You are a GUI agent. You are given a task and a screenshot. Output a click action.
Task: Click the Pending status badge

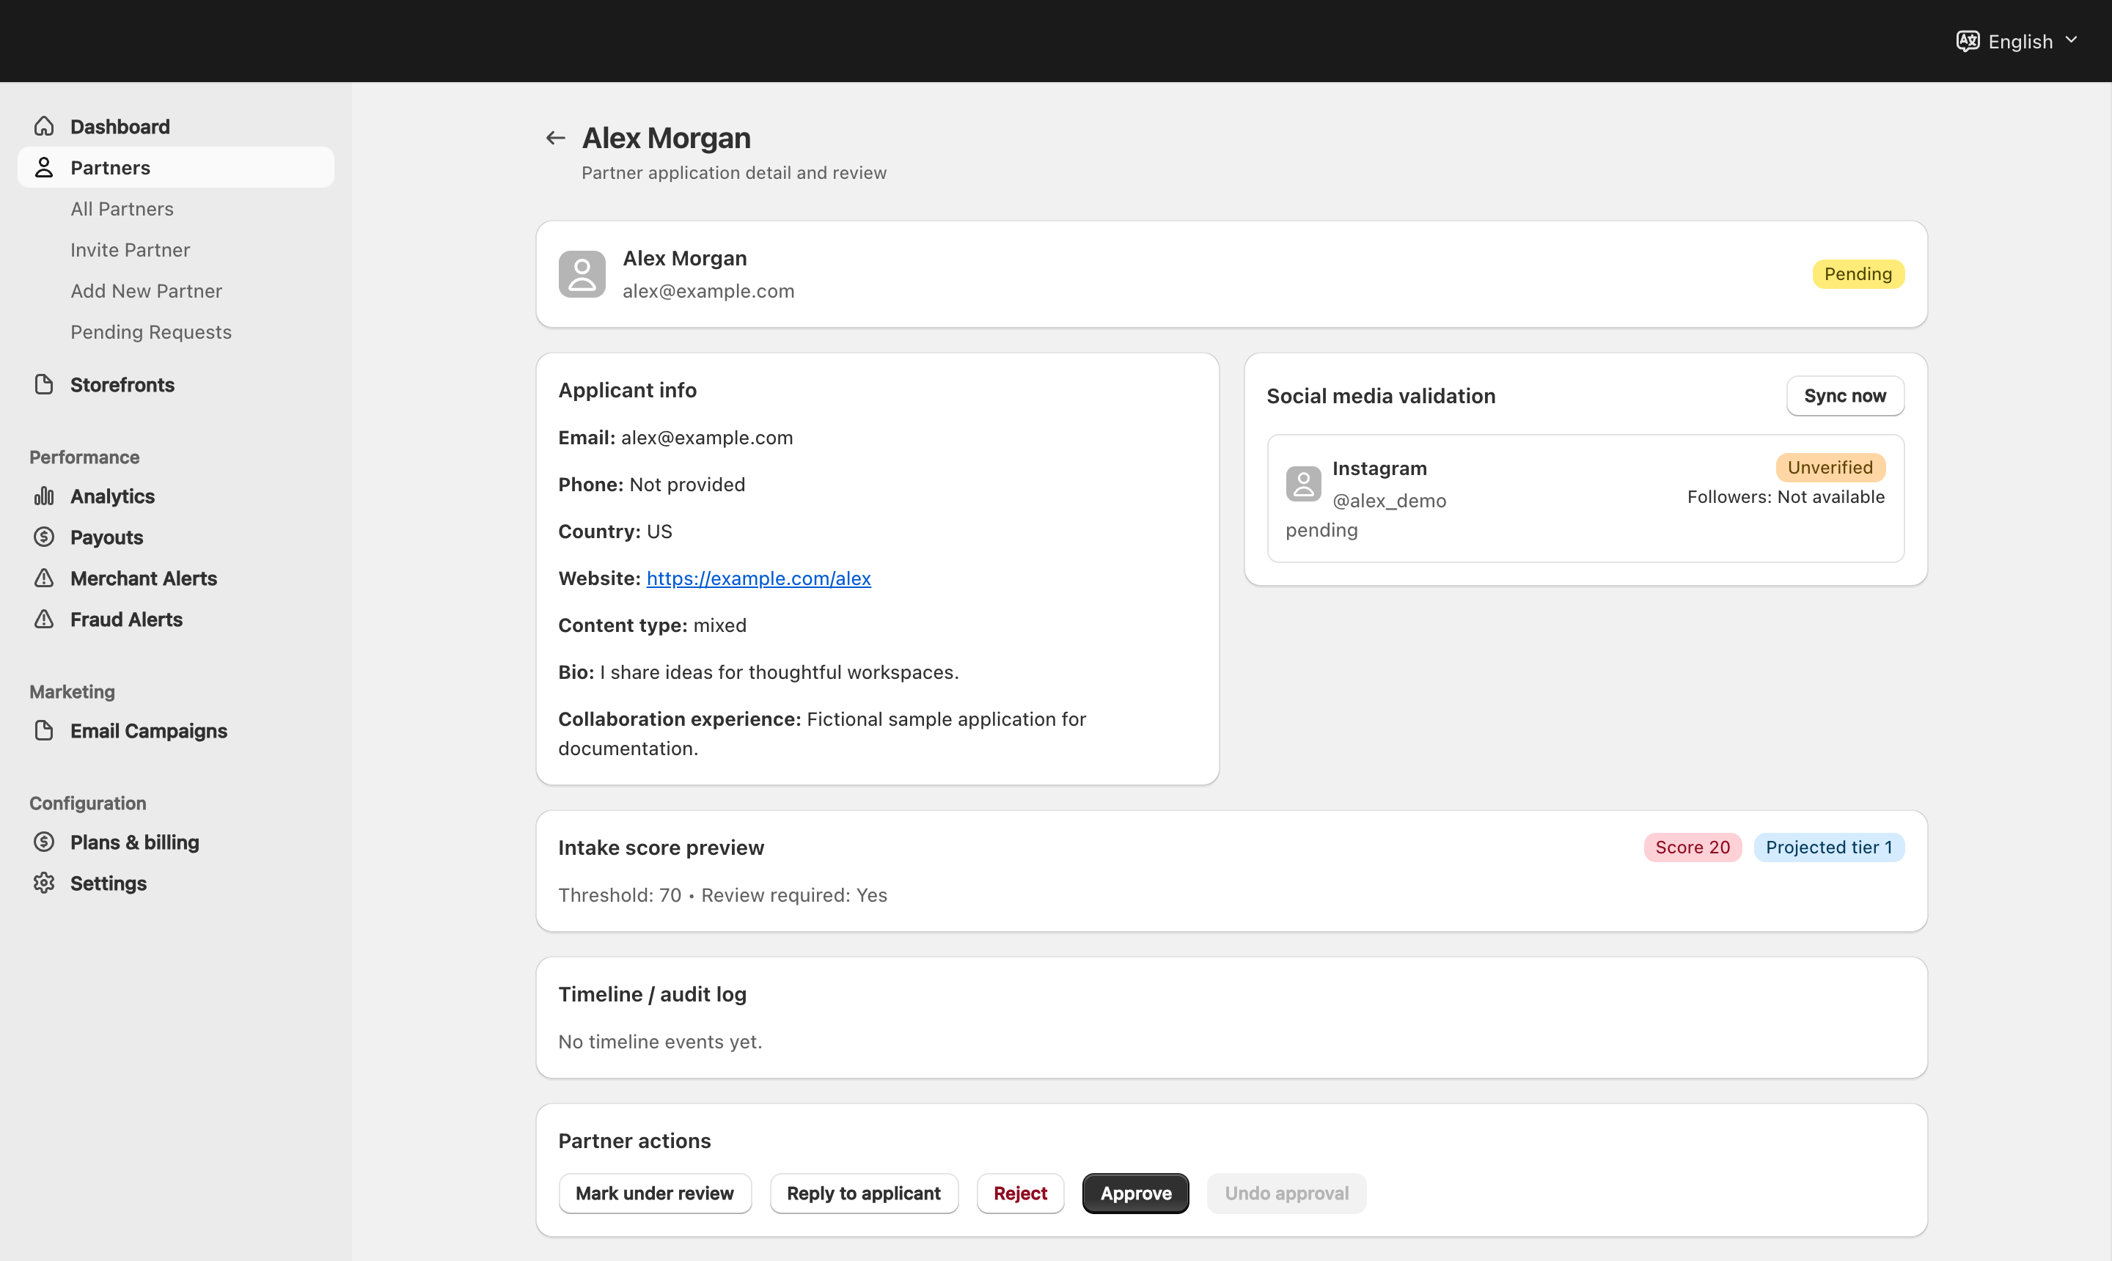point(1858,274)
